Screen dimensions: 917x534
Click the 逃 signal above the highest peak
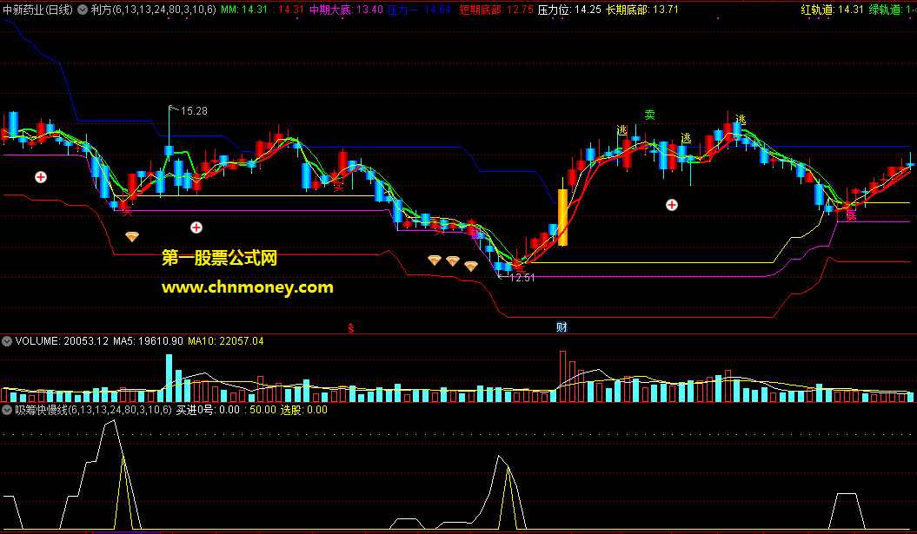click(x=741, y=120)
